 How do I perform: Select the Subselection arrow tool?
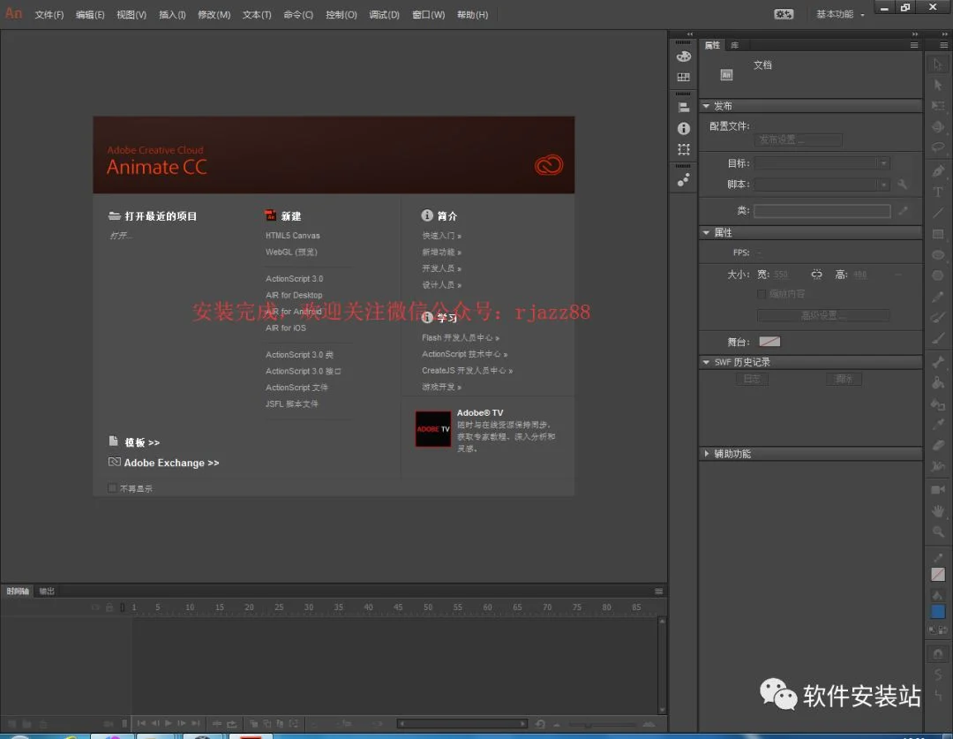point(938,85)
